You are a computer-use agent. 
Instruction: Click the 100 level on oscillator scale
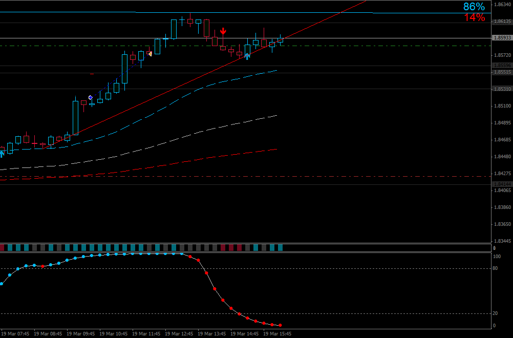tap(497, 257)
